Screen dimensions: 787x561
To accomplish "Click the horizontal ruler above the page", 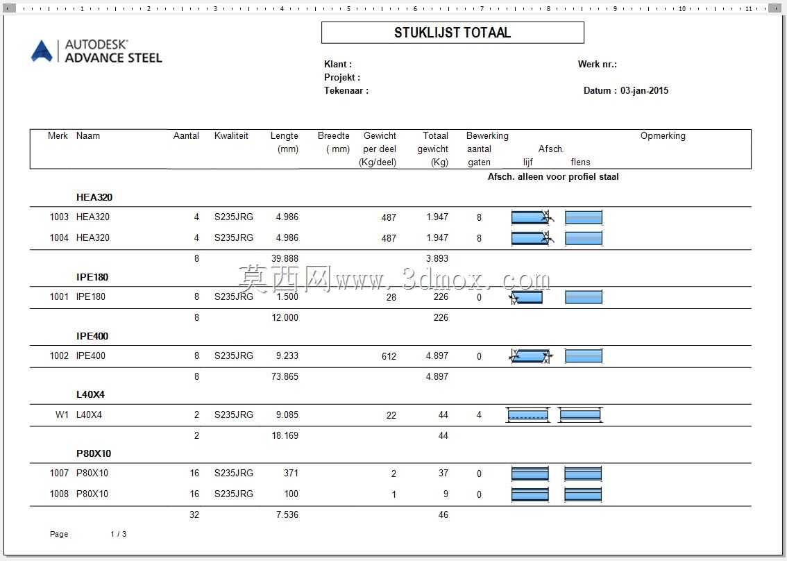I will tap(393, 8).
